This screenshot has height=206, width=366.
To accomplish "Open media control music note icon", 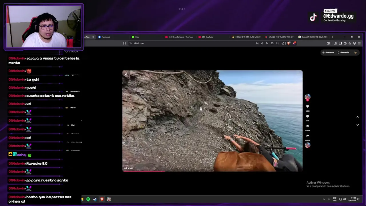I will click(336, 43).
